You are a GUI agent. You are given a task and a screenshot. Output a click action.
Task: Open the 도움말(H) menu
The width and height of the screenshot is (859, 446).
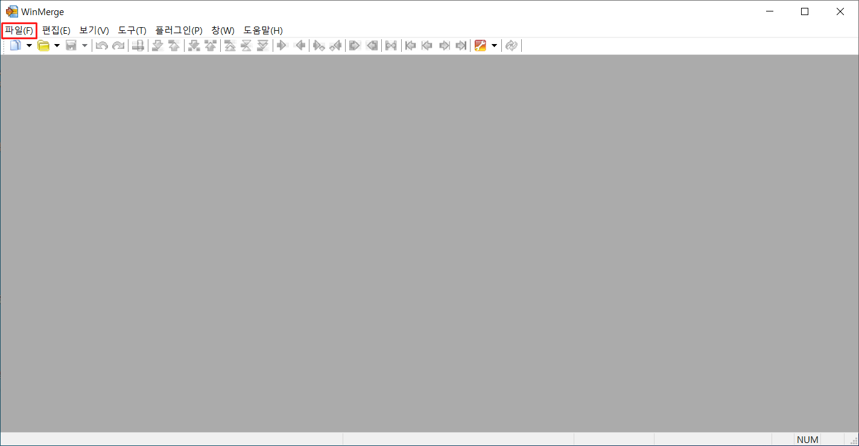point(263,30)
